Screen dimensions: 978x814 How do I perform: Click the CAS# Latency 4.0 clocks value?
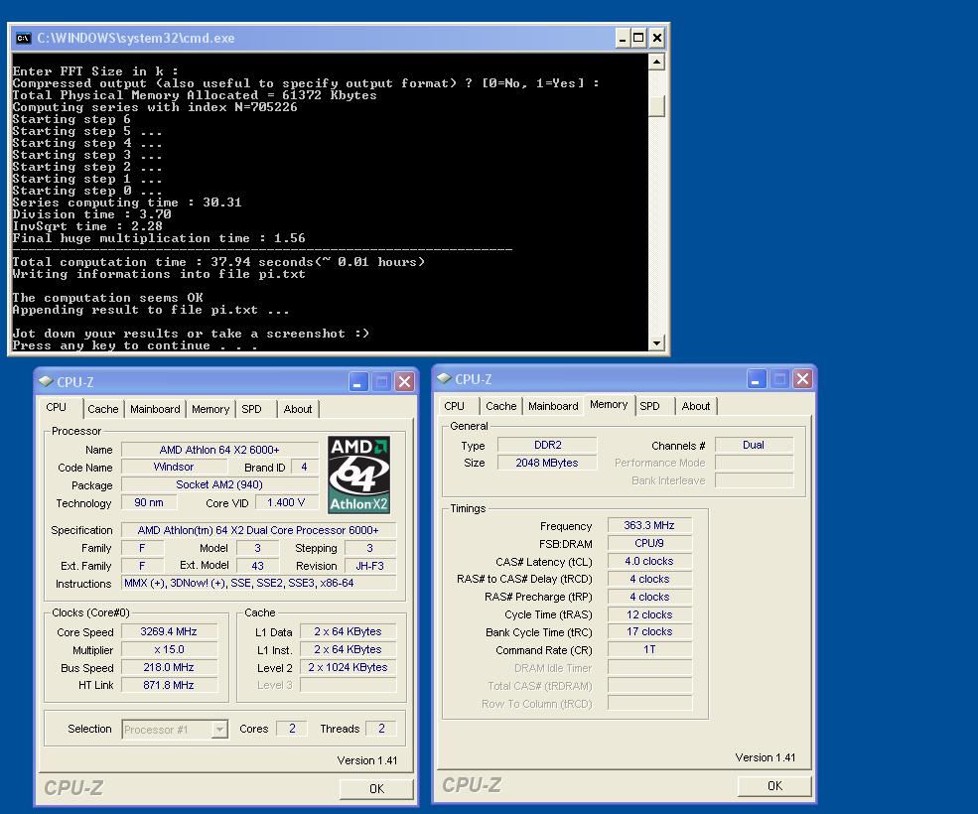pyautogui.click(x=649, y=562)
